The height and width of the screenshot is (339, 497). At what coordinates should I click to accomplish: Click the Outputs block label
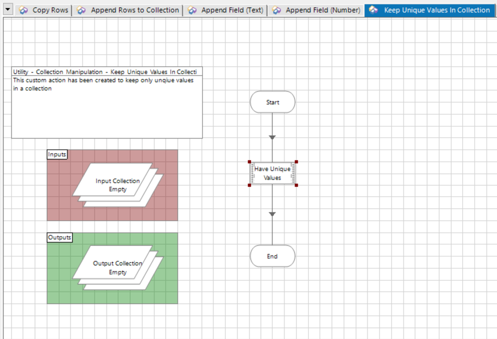[59, 238]
